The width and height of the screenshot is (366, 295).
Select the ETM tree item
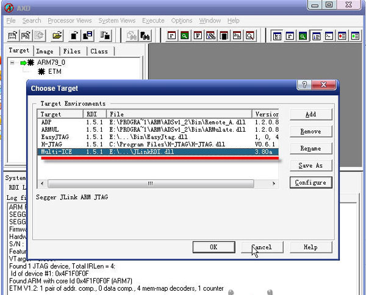[x=55, y=71]
